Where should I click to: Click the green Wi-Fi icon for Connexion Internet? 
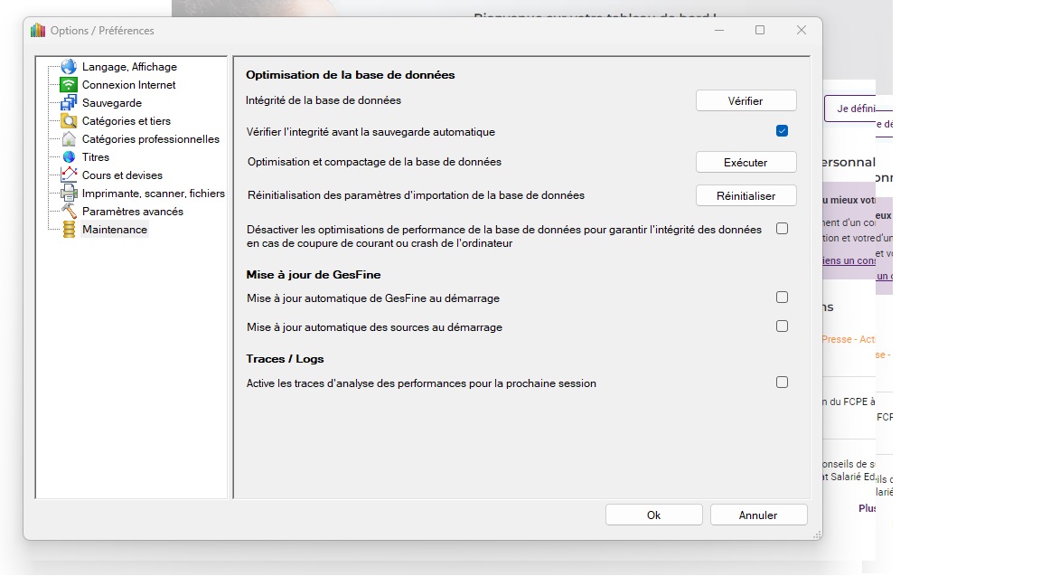click(x=69, y=85)
